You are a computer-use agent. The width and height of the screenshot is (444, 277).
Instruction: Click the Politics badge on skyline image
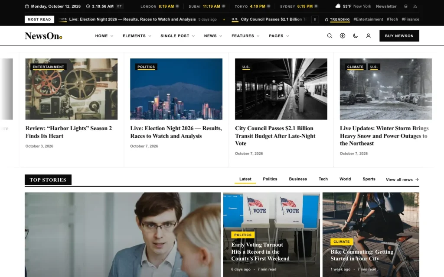click(146, 67)
